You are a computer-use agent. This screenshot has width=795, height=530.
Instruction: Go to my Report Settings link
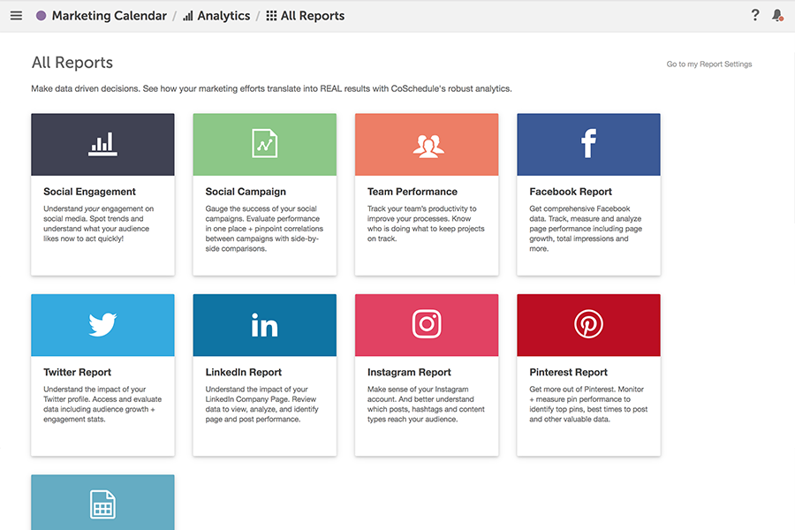708,64
